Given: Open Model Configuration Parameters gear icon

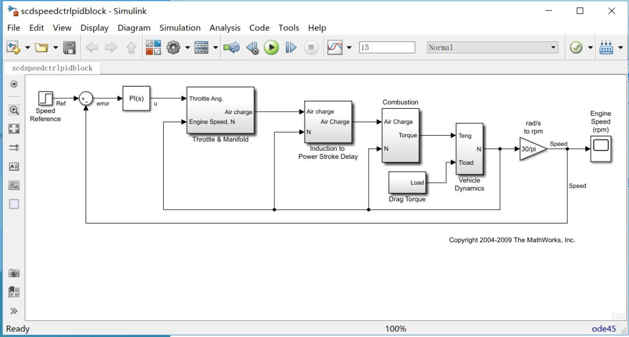Looking at the screenshot, I should (x=174, y=48).
